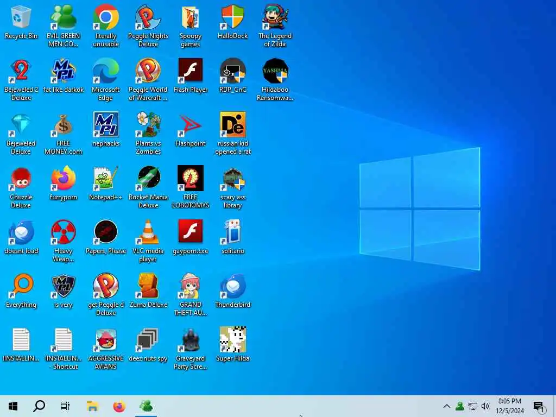The width and height of the screenshot is (556, 417).
Task: Select the !INSTALLIN... - Shortcut file
Action: point(64,349)
